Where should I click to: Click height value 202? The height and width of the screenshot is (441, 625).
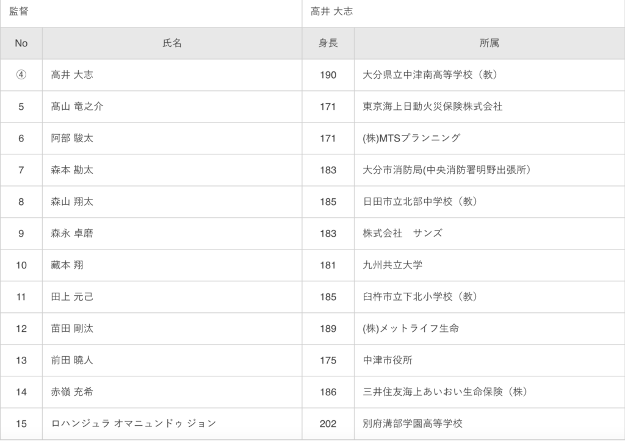tap(328, 424)
